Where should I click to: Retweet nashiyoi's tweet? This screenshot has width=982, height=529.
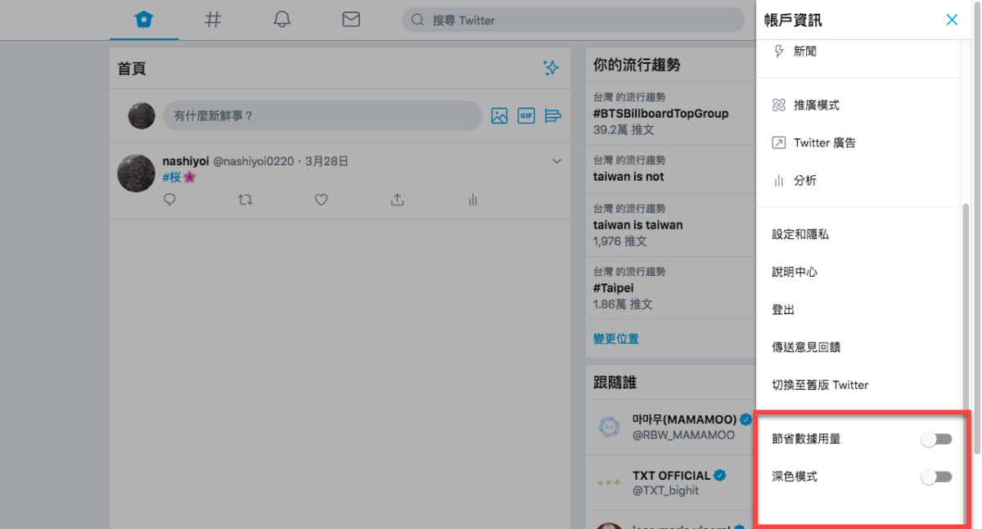(x=245, y=199)
